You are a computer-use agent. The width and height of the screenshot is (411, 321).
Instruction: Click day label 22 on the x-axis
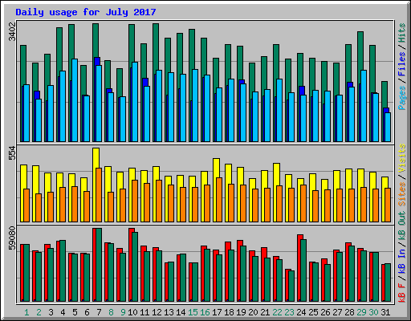[x=277, y=312]
